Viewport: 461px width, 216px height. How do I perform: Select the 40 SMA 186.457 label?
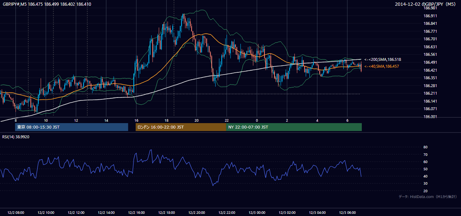click(382, 66)
